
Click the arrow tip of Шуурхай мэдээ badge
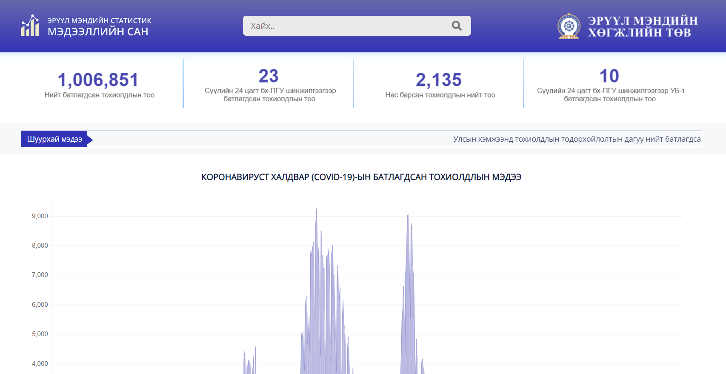click(90, 139)
